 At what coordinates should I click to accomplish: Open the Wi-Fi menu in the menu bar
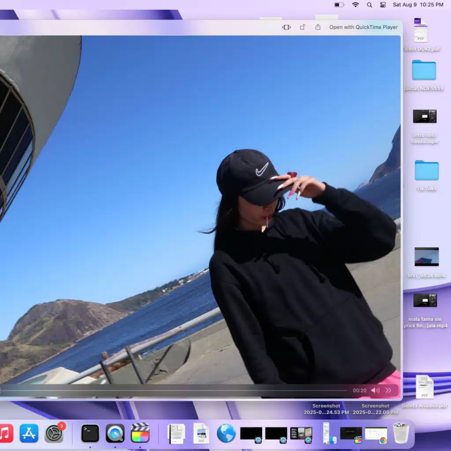click(355, 5)
